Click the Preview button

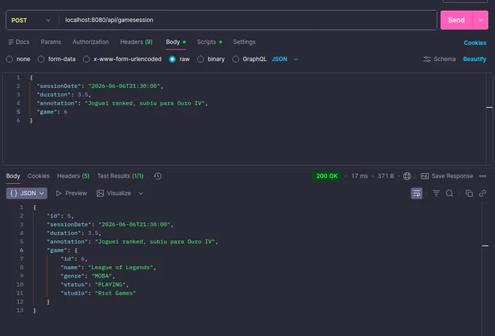[x=71, y=193]
